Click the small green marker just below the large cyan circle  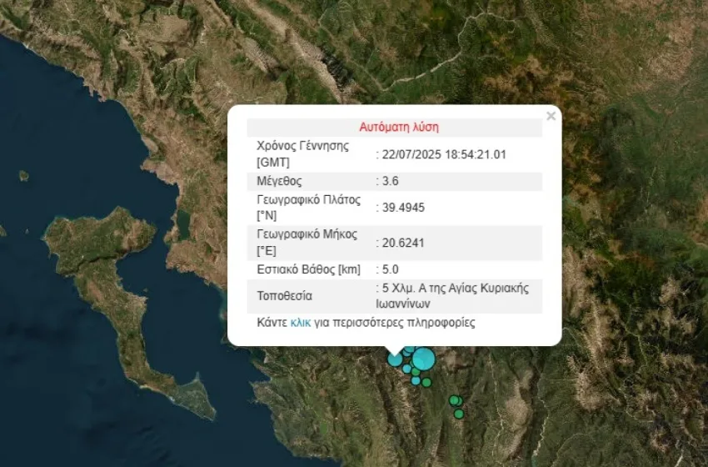click(x=416, y=371)
